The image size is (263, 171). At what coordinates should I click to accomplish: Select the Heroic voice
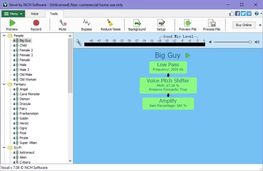point(24,123)
